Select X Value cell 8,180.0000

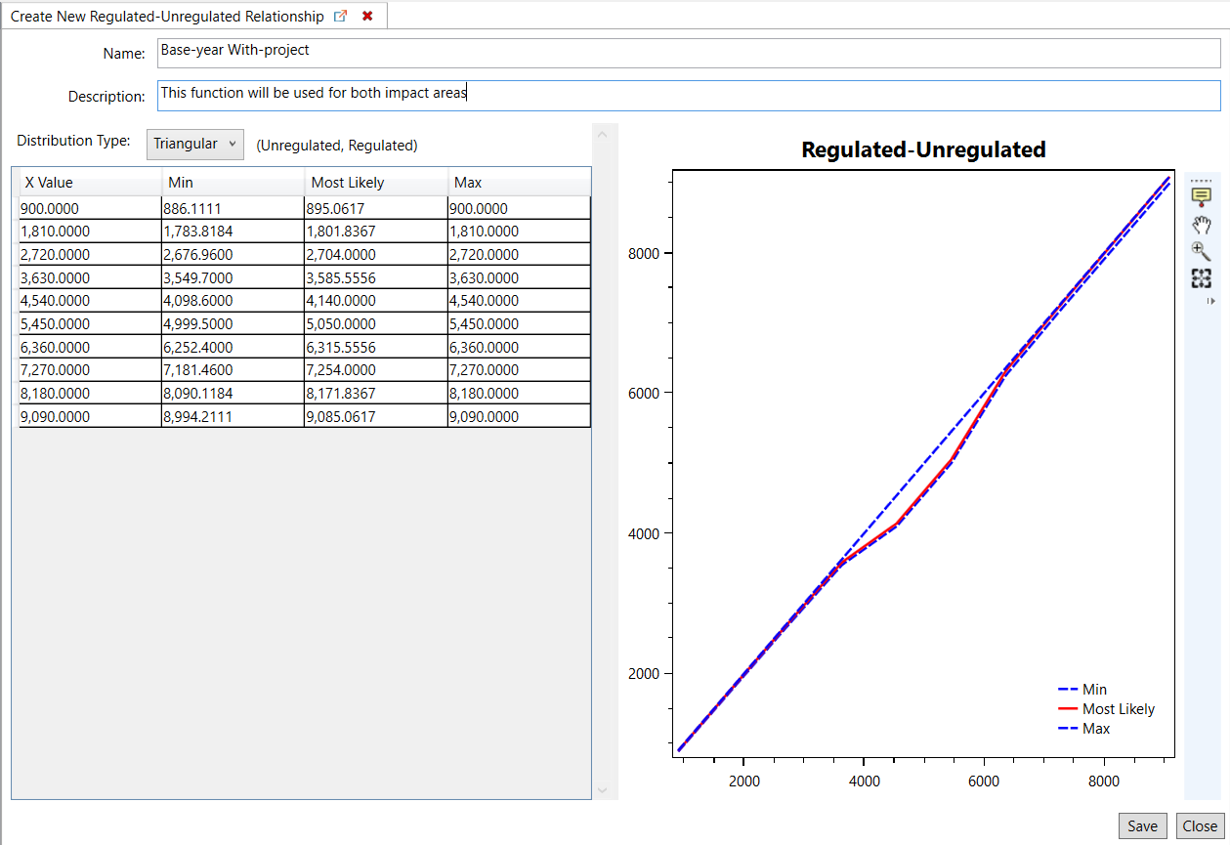91,394
